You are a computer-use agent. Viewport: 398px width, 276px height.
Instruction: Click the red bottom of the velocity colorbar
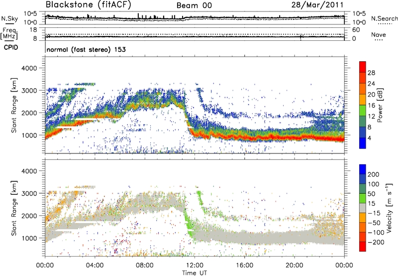(x=363, y=247)
